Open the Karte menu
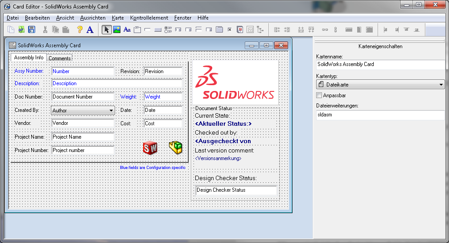This screenshot has width=449, height=243. coord(118,18)
